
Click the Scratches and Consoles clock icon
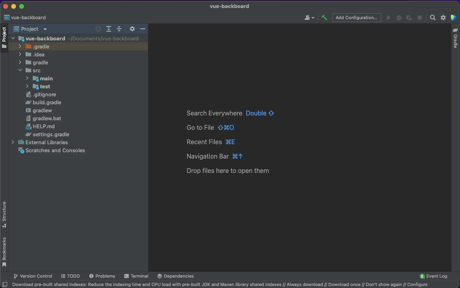(x=21, y=151)
